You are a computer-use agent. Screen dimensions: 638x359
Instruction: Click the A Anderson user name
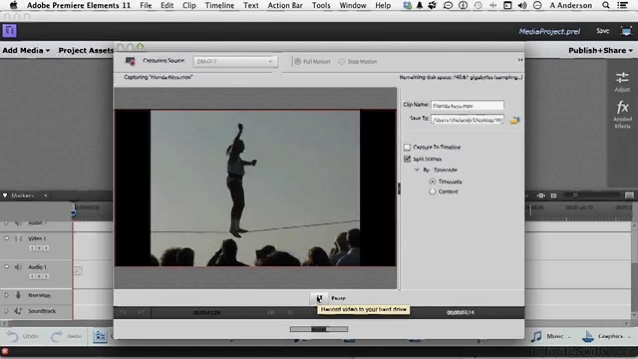571,5
